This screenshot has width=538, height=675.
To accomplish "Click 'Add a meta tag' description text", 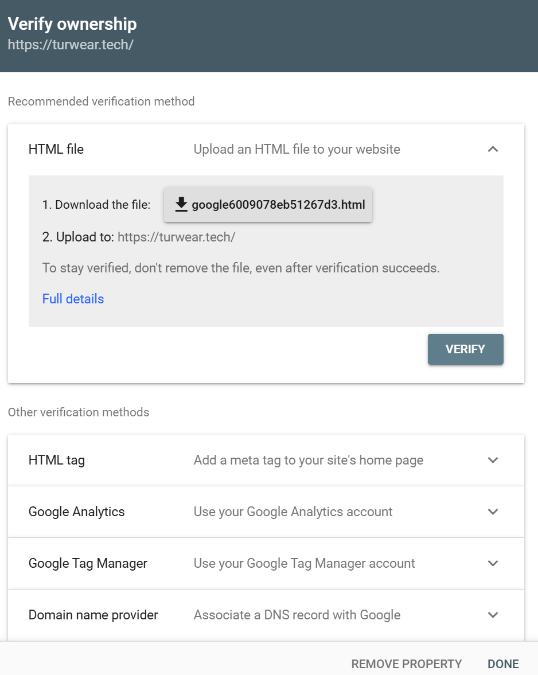I will pyautogui.click(x=308, y=460).
